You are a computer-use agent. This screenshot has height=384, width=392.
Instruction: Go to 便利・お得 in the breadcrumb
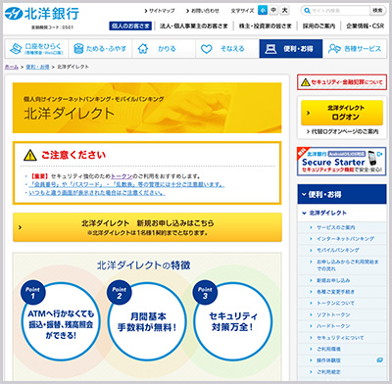click(x=37, y=67)
